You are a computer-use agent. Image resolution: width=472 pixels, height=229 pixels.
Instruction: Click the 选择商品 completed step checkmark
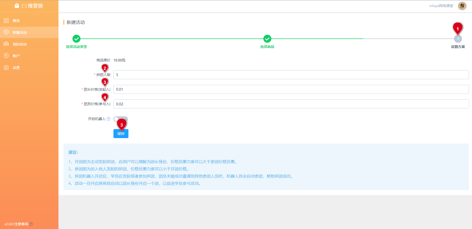coord(267,39)
